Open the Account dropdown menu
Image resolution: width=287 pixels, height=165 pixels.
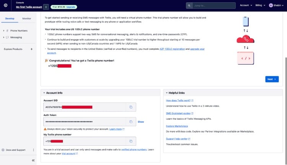click(x=246, y=5)
